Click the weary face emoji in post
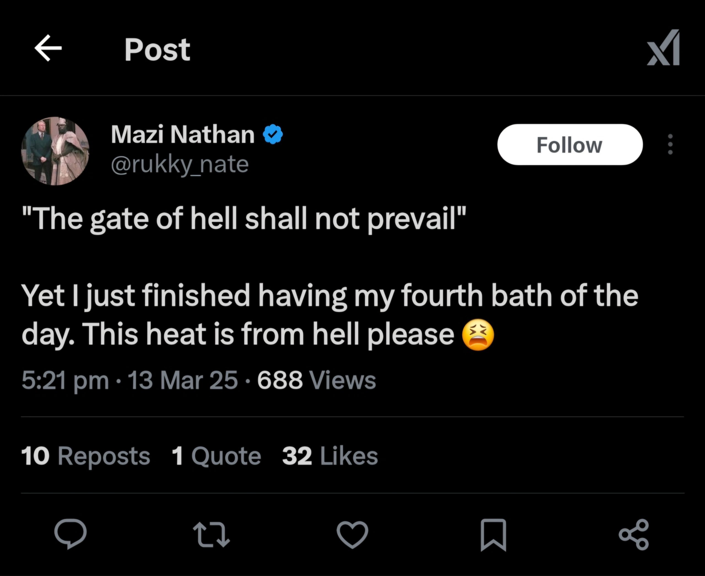The image size is (705, 576). coord(478,336)
